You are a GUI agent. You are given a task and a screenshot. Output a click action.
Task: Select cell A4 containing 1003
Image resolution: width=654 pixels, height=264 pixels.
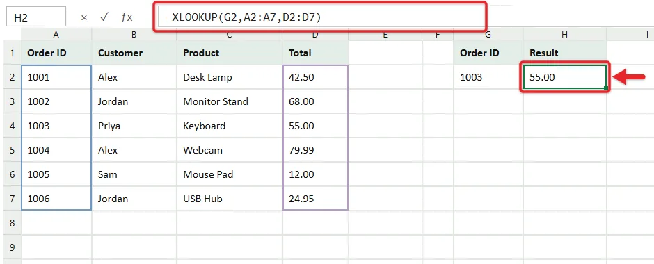(56, 126)
